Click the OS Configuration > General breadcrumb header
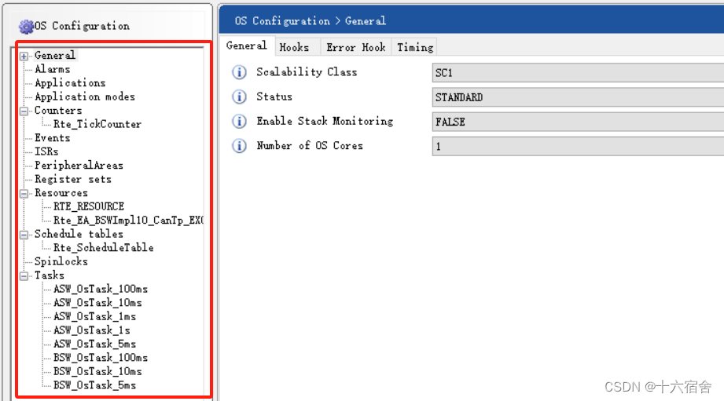This screenshot has width=724, height=401. click(x=311, y=21)
